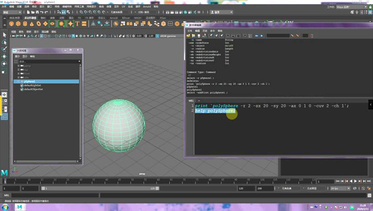Image resolution: width=373 pixels, height=211 pixels.
Task: Switch to the FX shelf tab
Action: (79, 18)
